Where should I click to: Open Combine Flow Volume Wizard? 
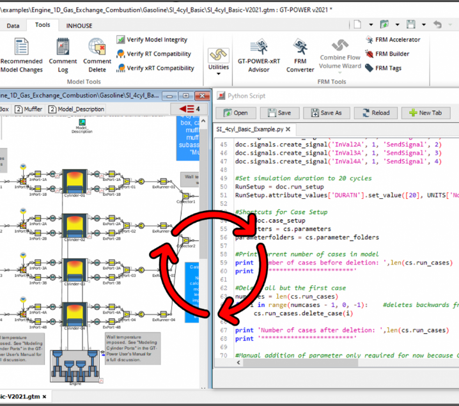(340, 55)
